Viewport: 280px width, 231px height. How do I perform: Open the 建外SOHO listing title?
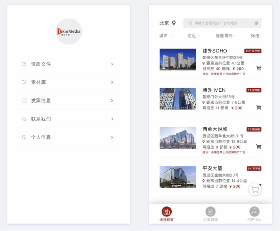click(215, 51)
